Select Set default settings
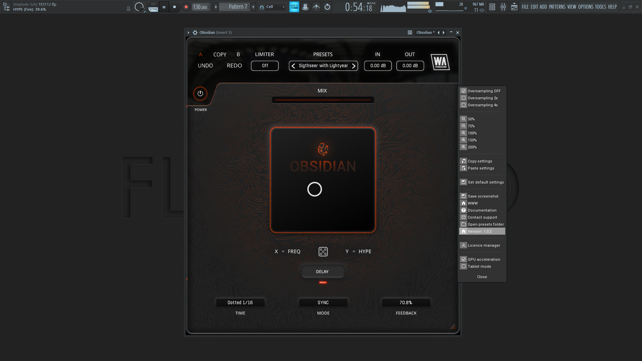The width and height of the screenshot is (642, 361). coord(482,182)
